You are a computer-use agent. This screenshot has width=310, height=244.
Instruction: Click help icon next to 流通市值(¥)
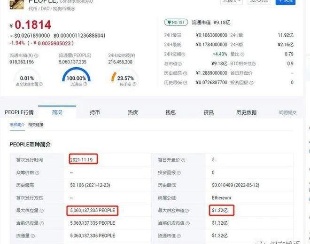[37, 55]
